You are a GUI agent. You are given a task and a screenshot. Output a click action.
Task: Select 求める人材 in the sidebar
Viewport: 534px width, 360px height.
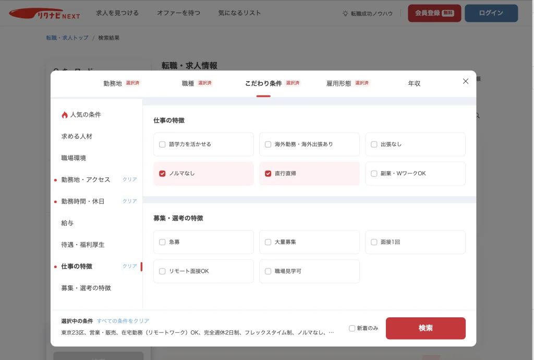77,136
